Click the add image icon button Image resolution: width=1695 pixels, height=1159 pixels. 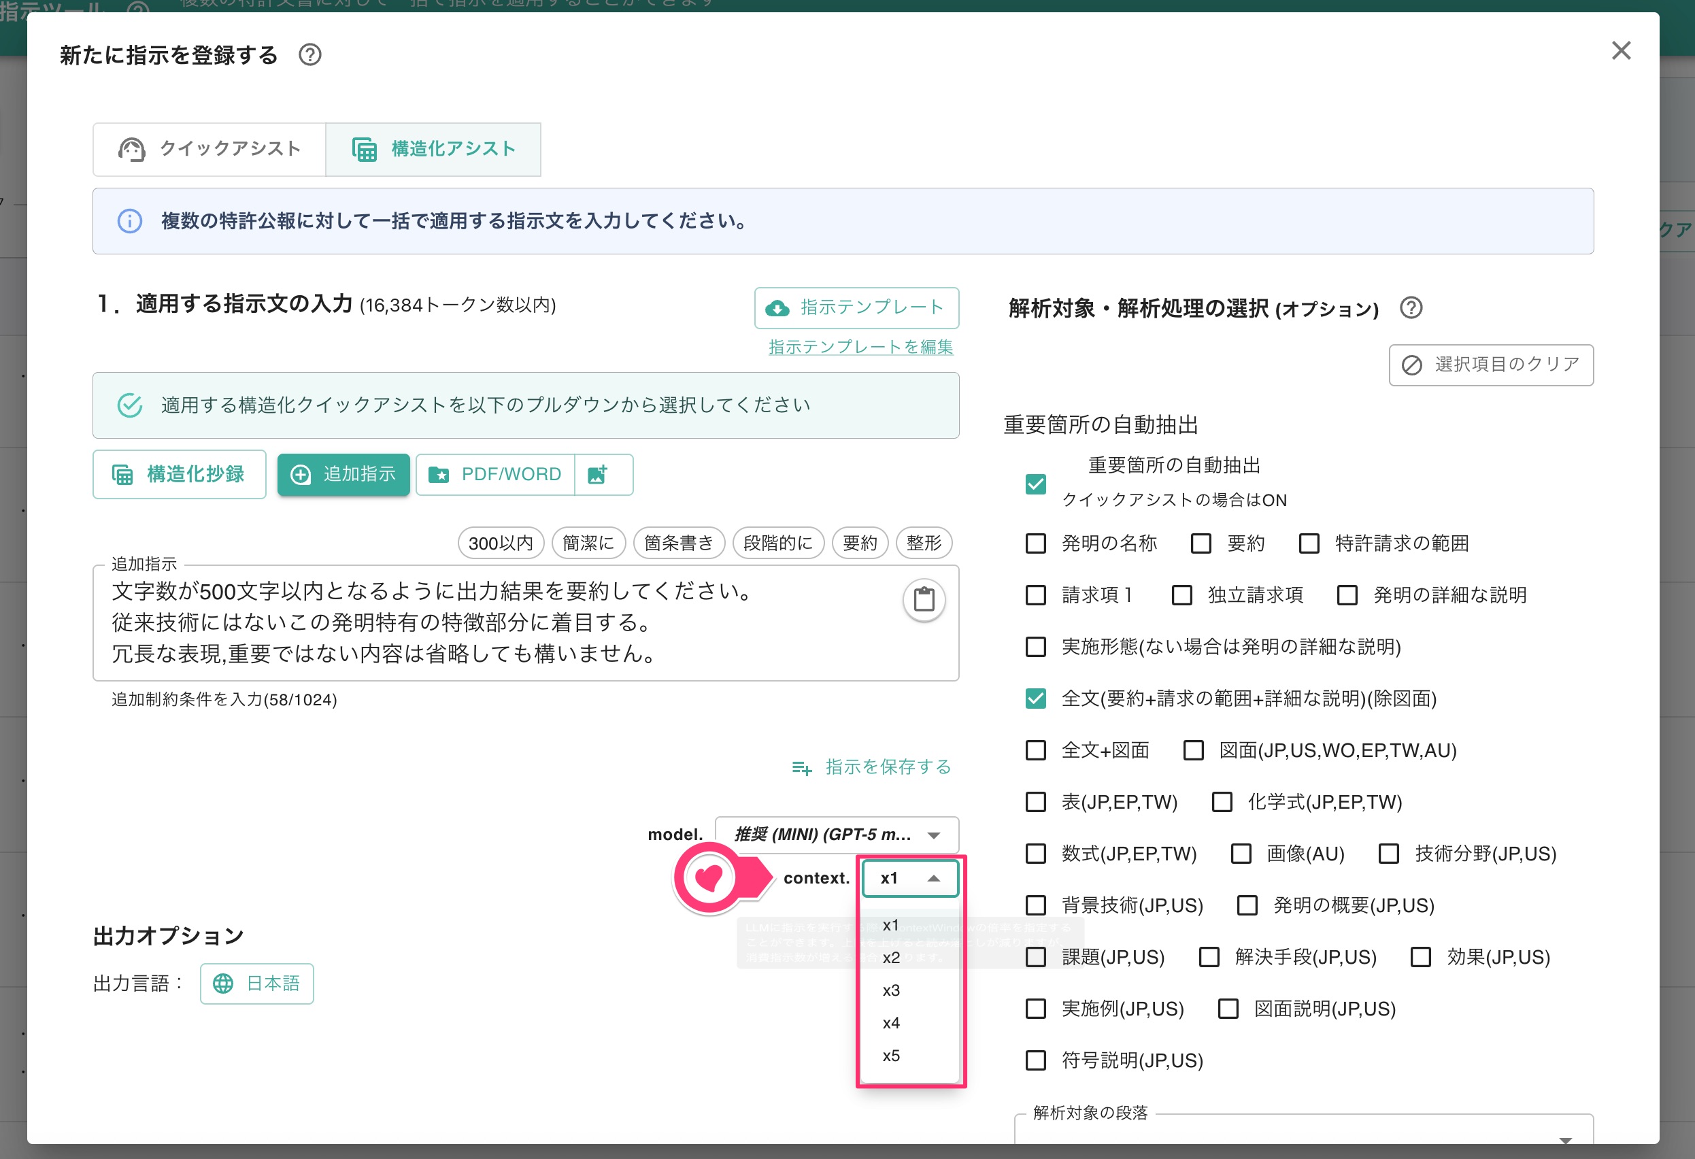603,474
